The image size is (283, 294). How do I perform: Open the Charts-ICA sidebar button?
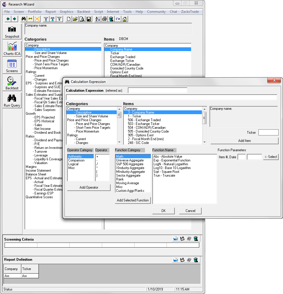[x=12, y=49]
